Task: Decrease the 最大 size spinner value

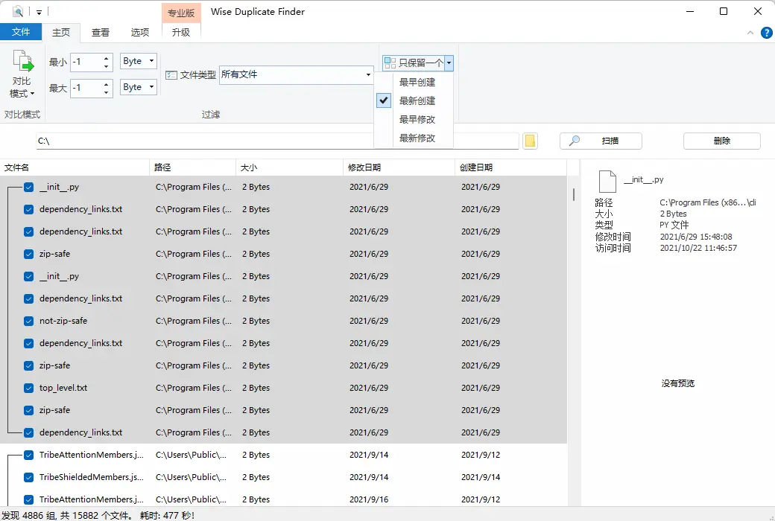Action: [107, 92]
